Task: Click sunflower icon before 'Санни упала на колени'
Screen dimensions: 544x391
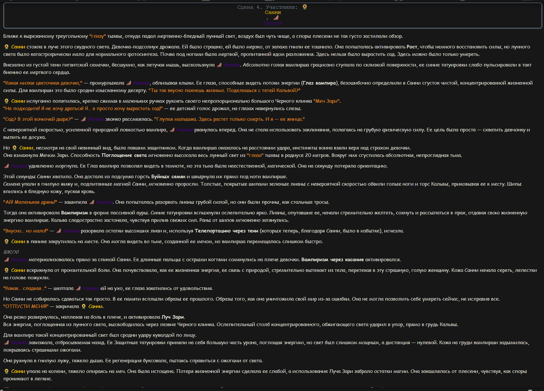Action: point(6,371)
